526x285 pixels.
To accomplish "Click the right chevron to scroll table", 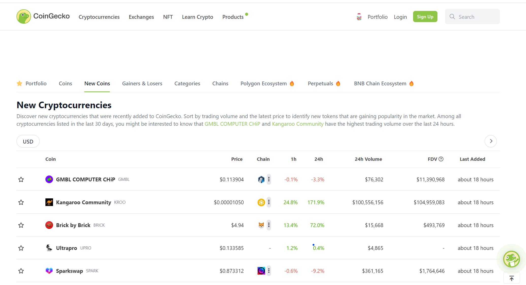I will tap(491, 141).
